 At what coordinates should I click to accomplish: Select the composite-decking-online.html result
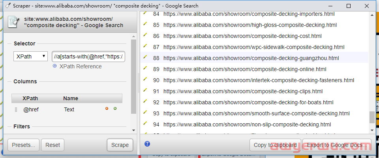coord(245,69)
